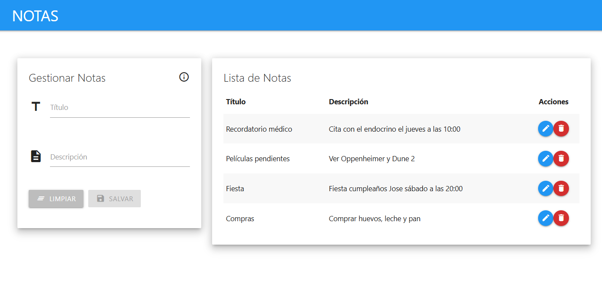Click the 'Acciones' column header

[x=553, y=101]
